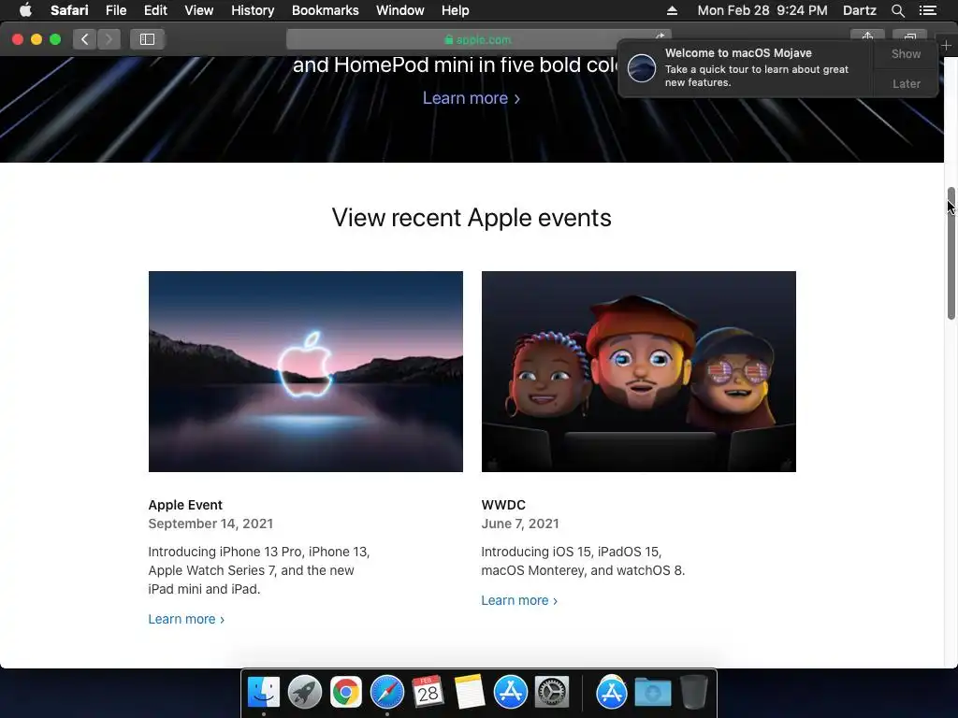Image resolution: width=958 pixels, height=718 pixels.
Task: Click Later on the Mojave notification
Action: [x=906, y=83]
